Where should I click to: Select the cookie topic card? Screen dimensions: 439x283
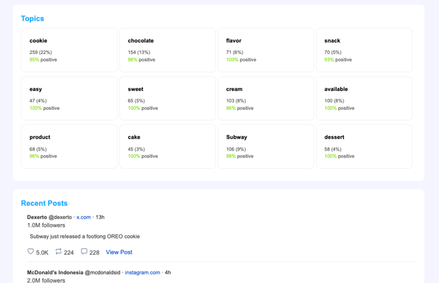[x=69, y=50]
